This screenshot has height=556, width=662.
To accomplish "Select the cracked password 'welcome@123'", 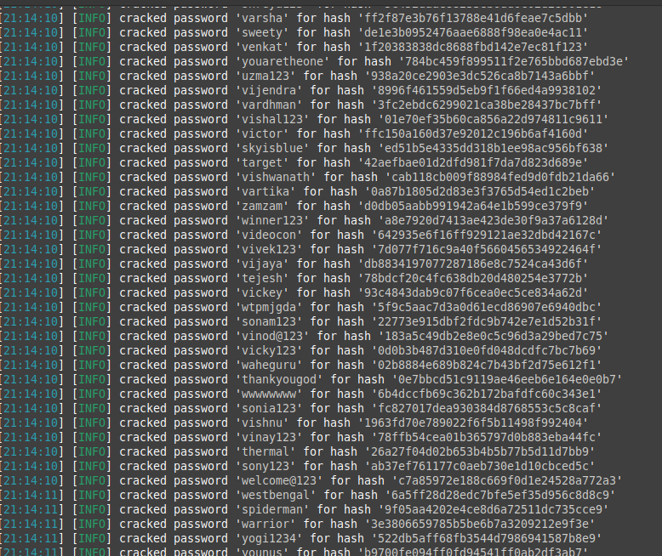I will click(278, 480).
